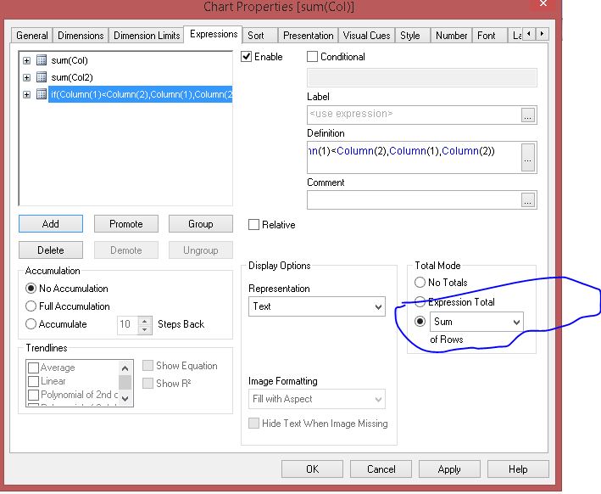This screenshot has width=601, height=494.
Task: Uncheck the Enable checkbox
Action: point(246,57)
